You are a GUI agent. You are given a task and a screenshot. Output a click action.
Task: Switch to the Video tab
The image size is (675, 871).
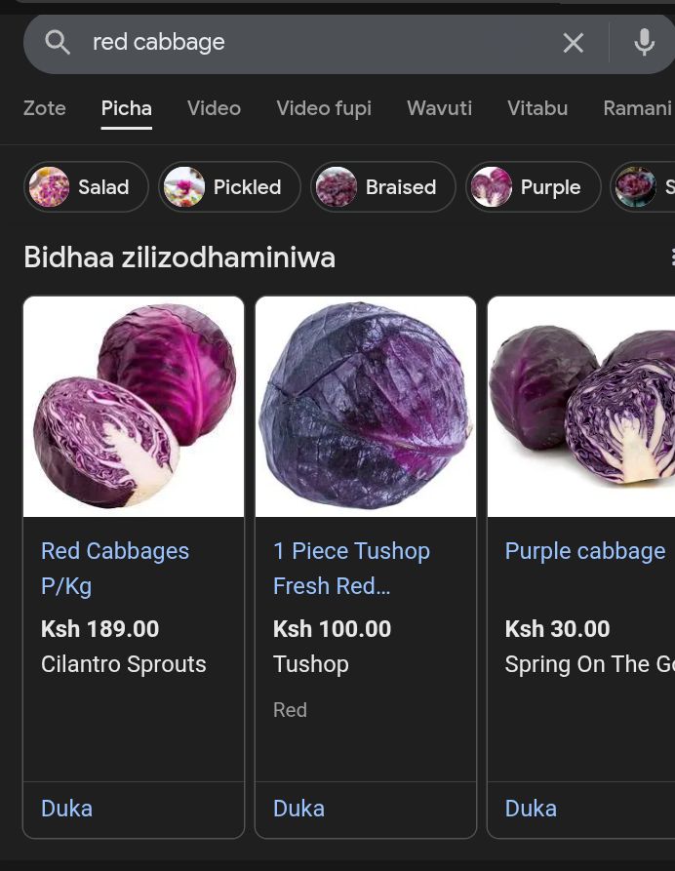(214, 108)
